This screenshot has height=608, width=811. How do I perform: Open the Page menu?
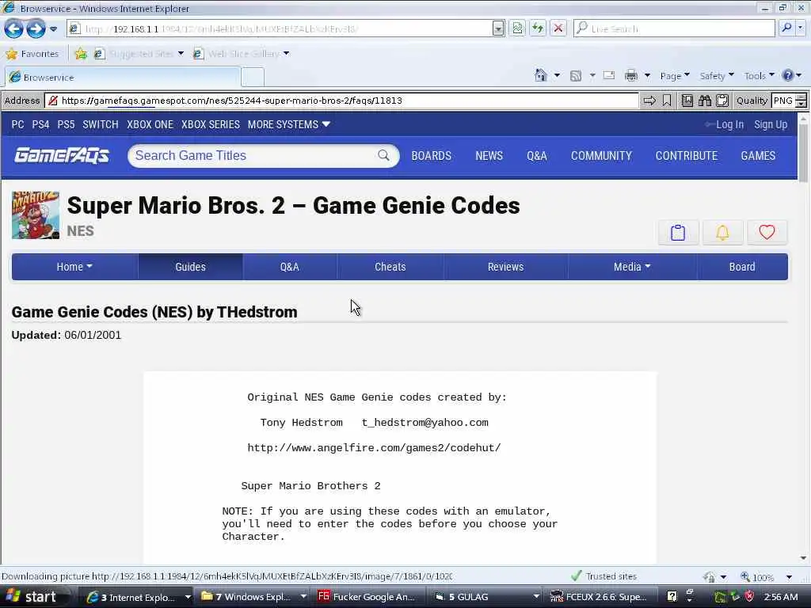pos(675,76)
